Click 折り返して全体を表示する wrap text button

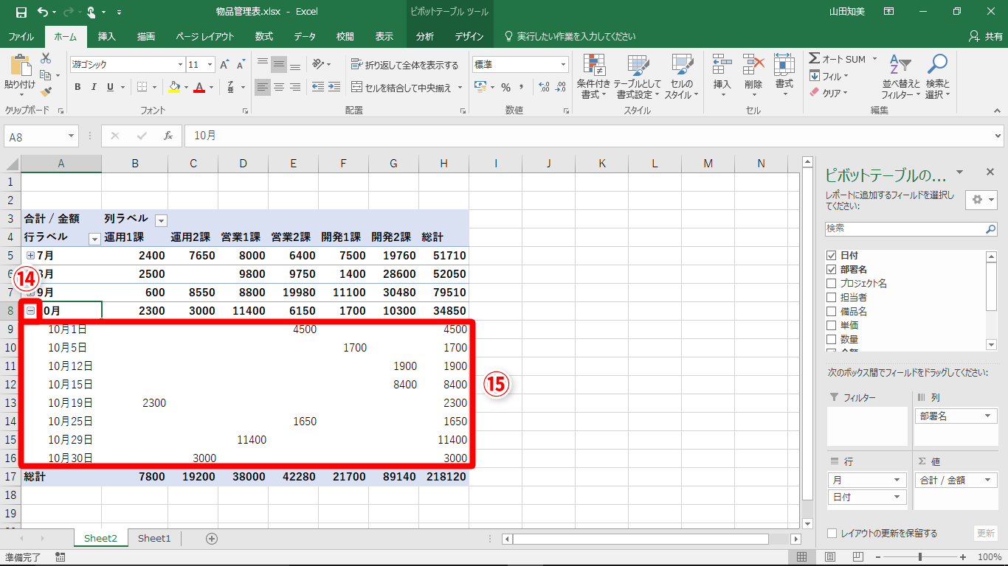click(404, 65)
